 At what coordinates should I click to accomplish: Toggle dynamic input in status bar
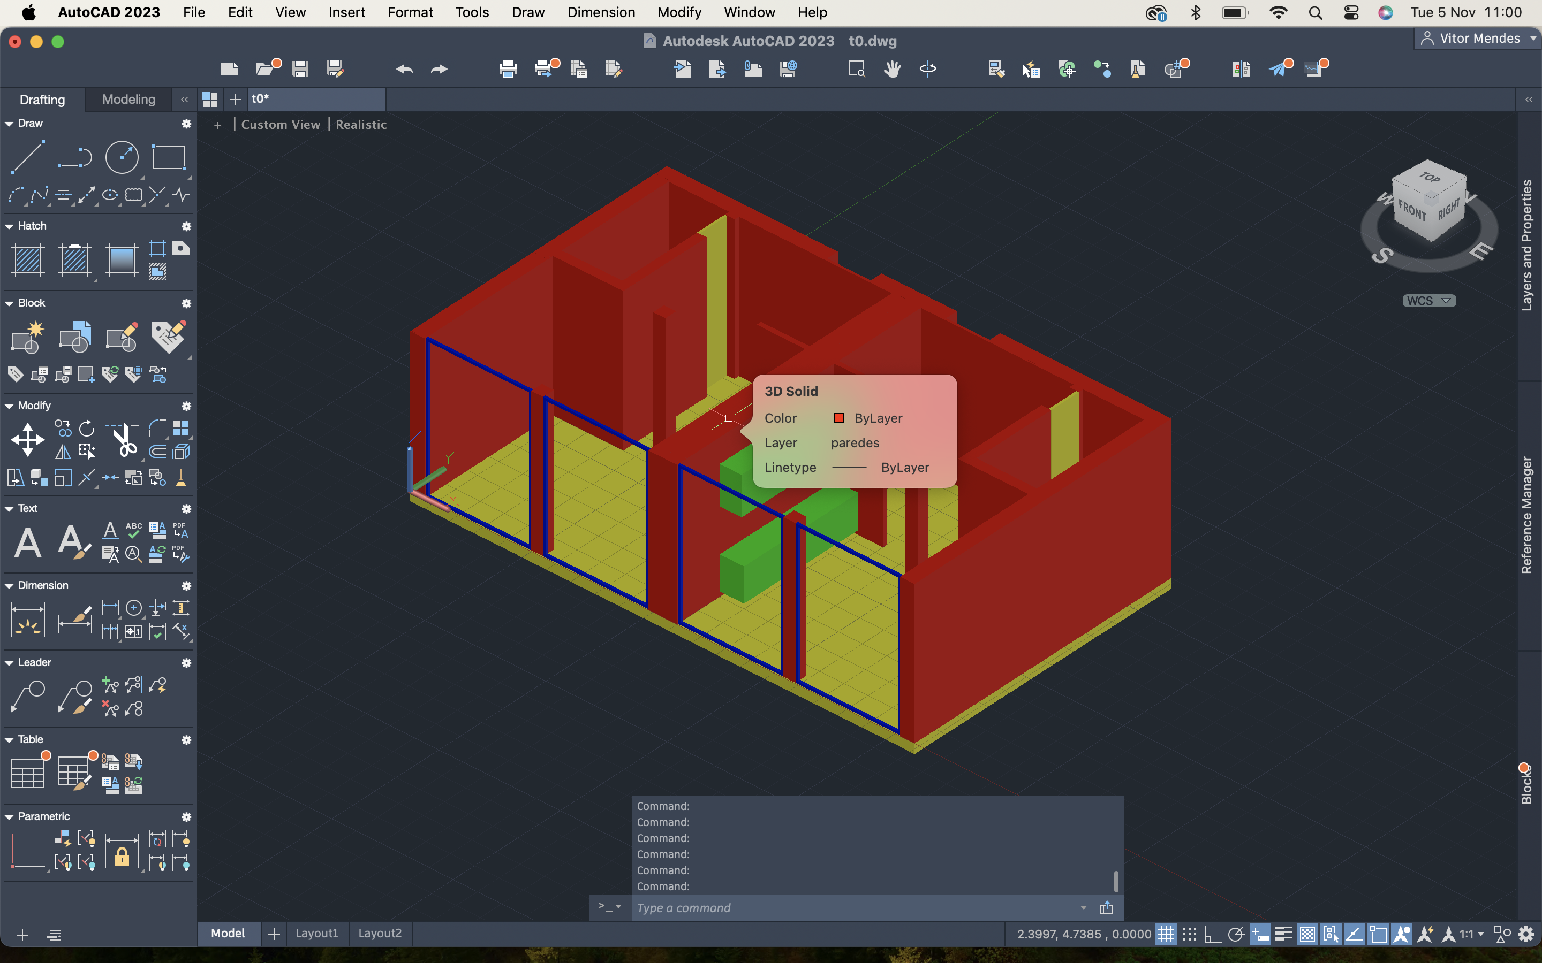(x=1260, y=934)
